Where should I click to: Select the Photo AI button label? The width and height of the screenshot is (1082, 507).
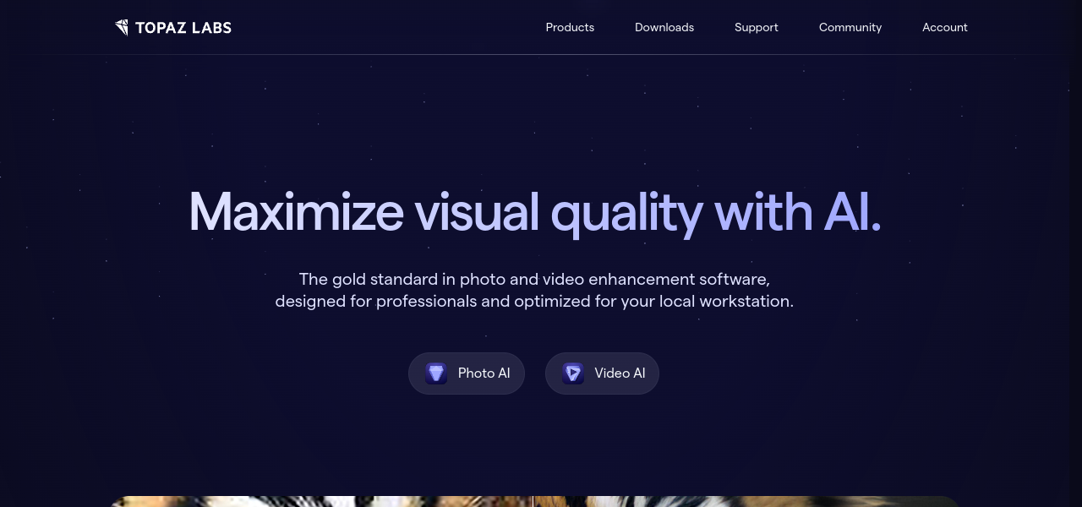(x=484, y=373)
